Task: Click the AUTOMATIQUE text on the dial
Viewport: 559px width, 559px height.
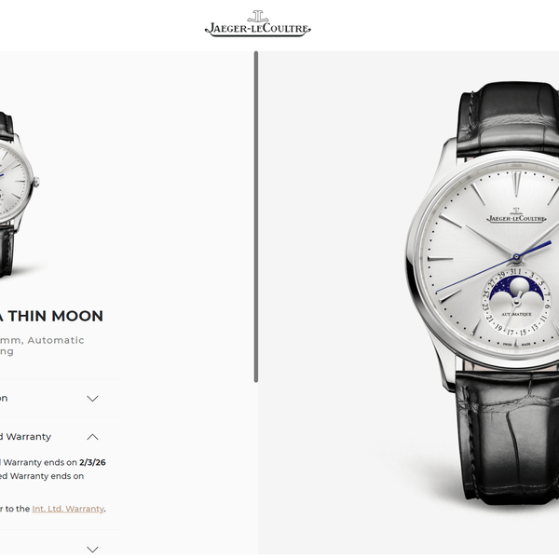Action: (x=516, y=315)
